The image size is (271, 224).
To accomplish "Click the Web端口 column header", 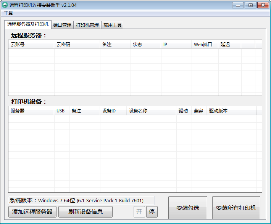I will point(205,45).
